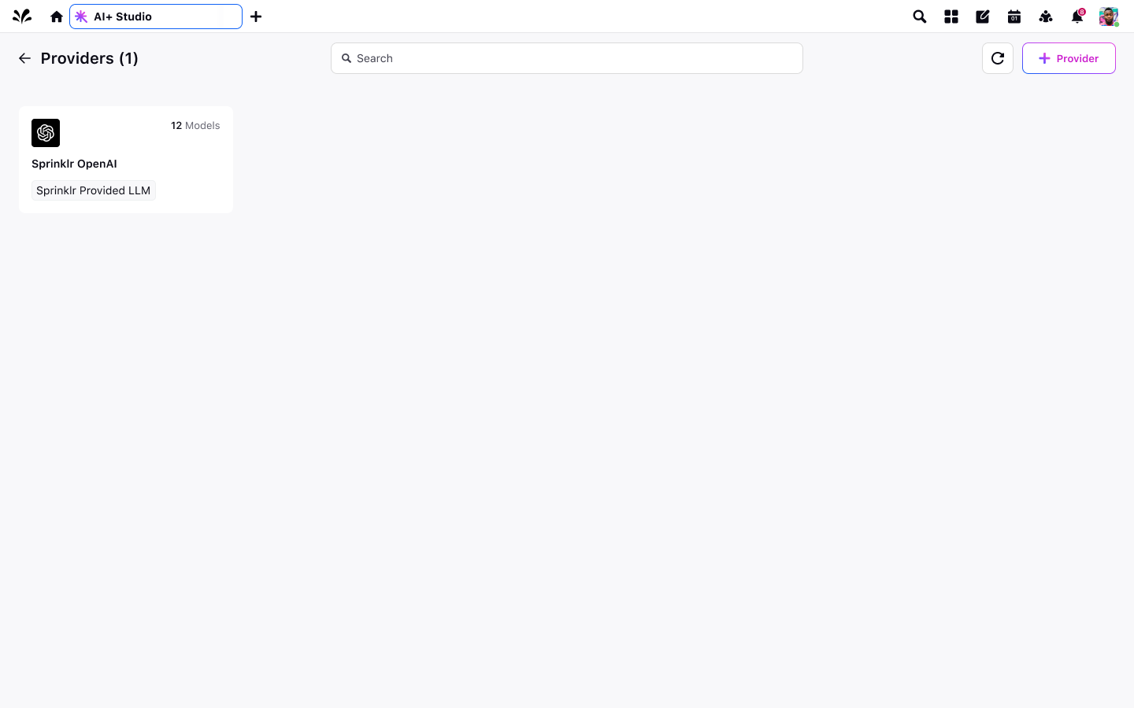The width and height of the screenshot is (1134, 708).
Task: Add a new Provider
Action: (x=1069, y=58)
